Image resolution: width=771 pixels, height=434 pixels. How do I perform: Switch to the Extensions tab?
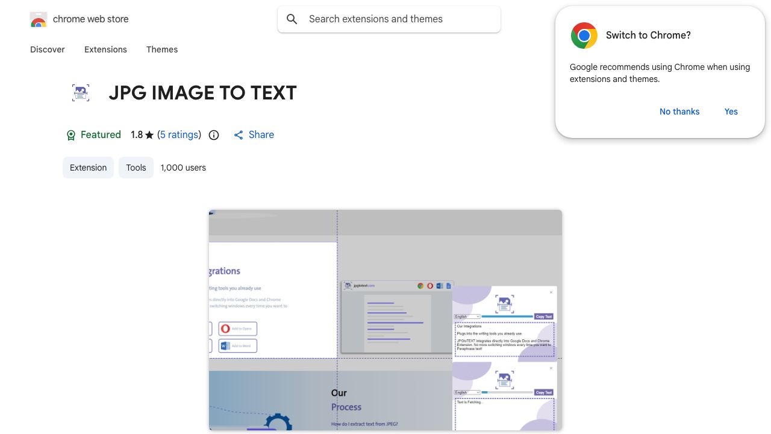pyautogui.click(x=105, y=49)
